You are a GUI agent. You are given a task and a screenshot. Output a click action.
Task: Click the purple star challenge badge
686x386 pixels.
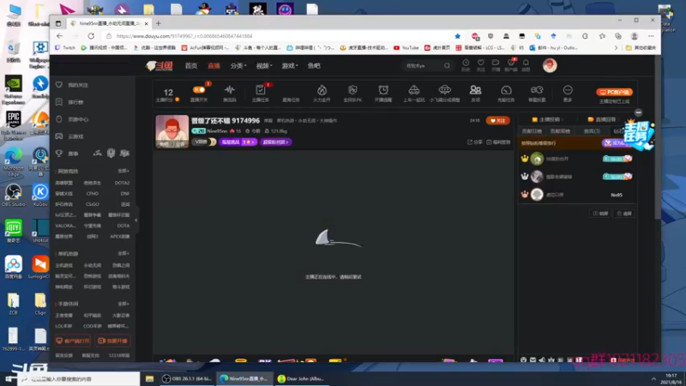click(x=238, y=142)
